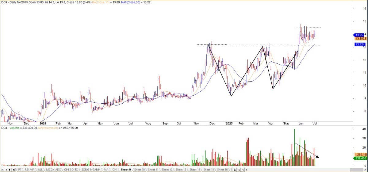Jump to last sheet tab arrow
The image size is (368, 172).
pos(13,170)
